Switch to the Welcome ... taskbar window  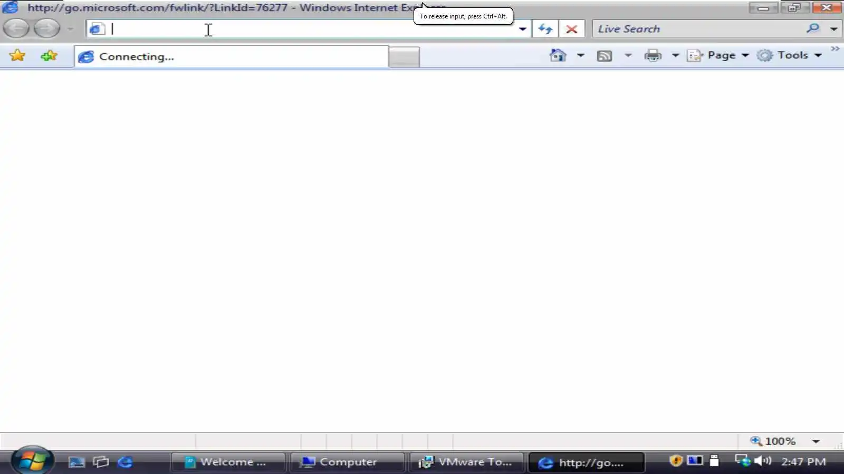[x=228, y=462]
